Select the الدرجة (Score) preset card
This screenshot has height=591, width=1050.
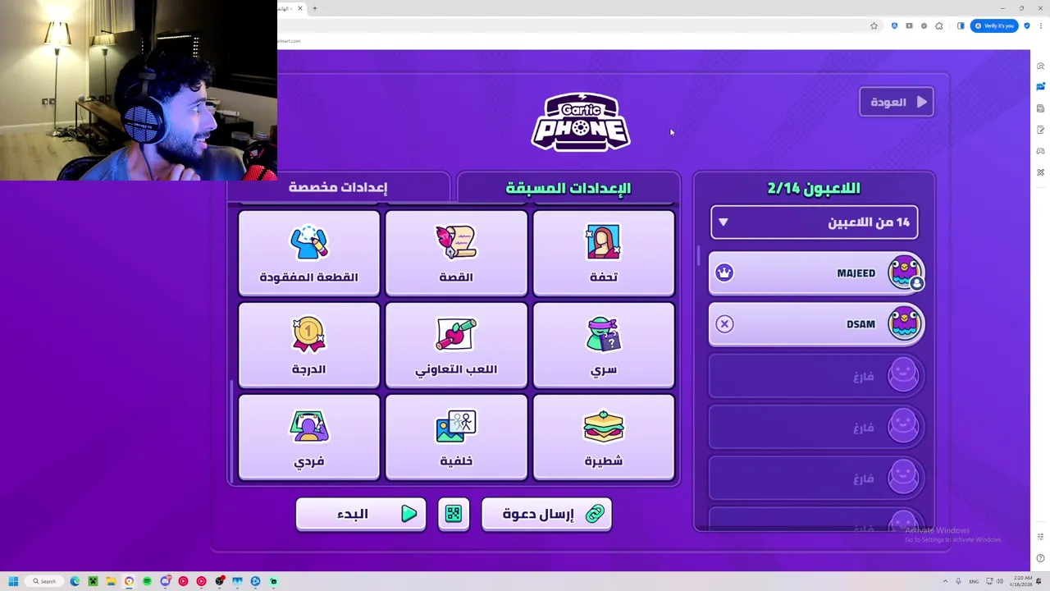309,345
